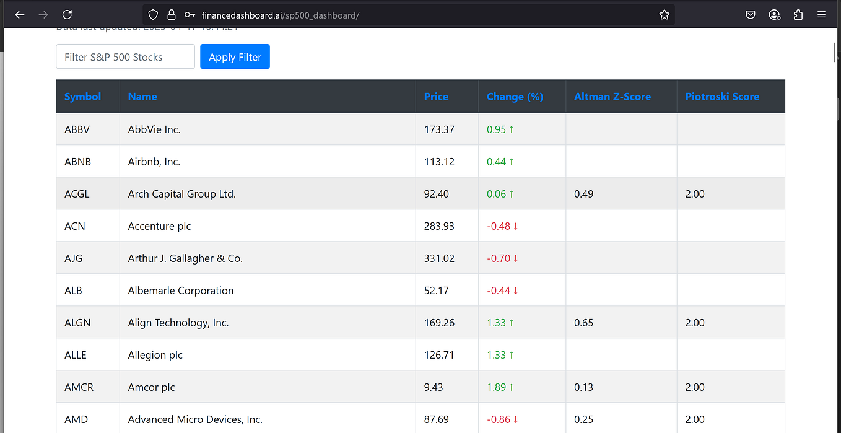The width and height of the screenshot is (841, 433).
Task: Select the ABBV ticker cell
Action: tap(77, 129)
